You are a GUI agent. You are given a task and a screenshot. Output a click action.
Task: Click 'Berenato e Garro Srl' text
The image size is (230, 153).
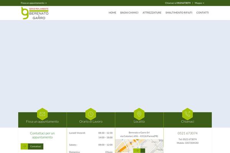tap(139, 132)
